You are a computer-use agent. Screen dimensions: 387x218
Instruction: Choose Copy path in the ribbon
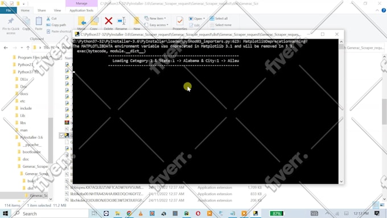[56, 25]
